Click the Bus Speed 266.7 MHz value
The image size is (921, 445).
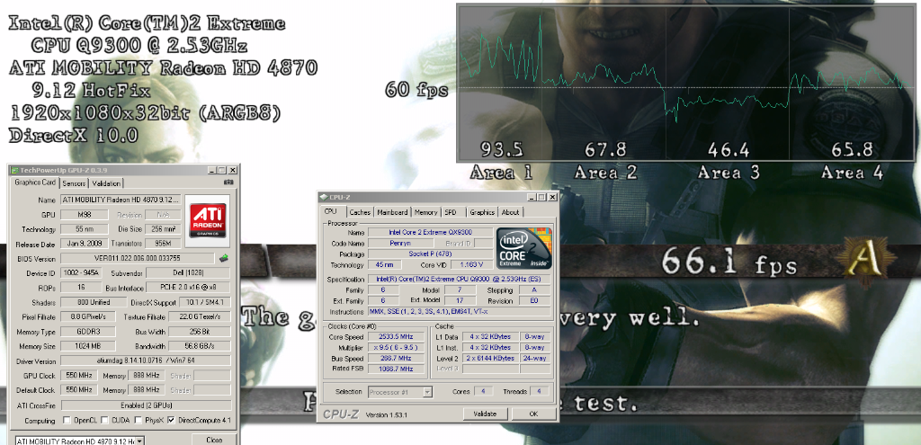[396, 358]
